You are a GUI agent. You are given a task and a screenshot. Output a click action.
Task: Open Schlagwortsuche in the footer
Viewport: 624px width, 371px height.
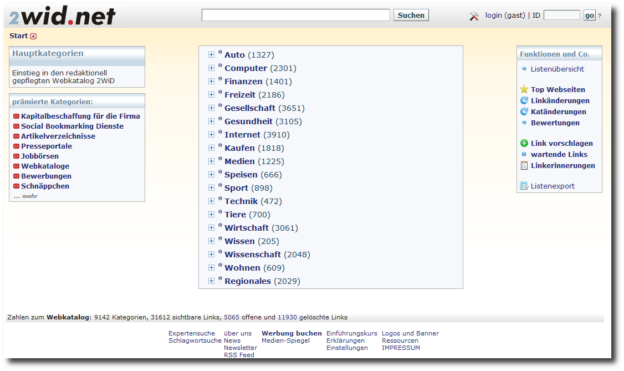195,340
